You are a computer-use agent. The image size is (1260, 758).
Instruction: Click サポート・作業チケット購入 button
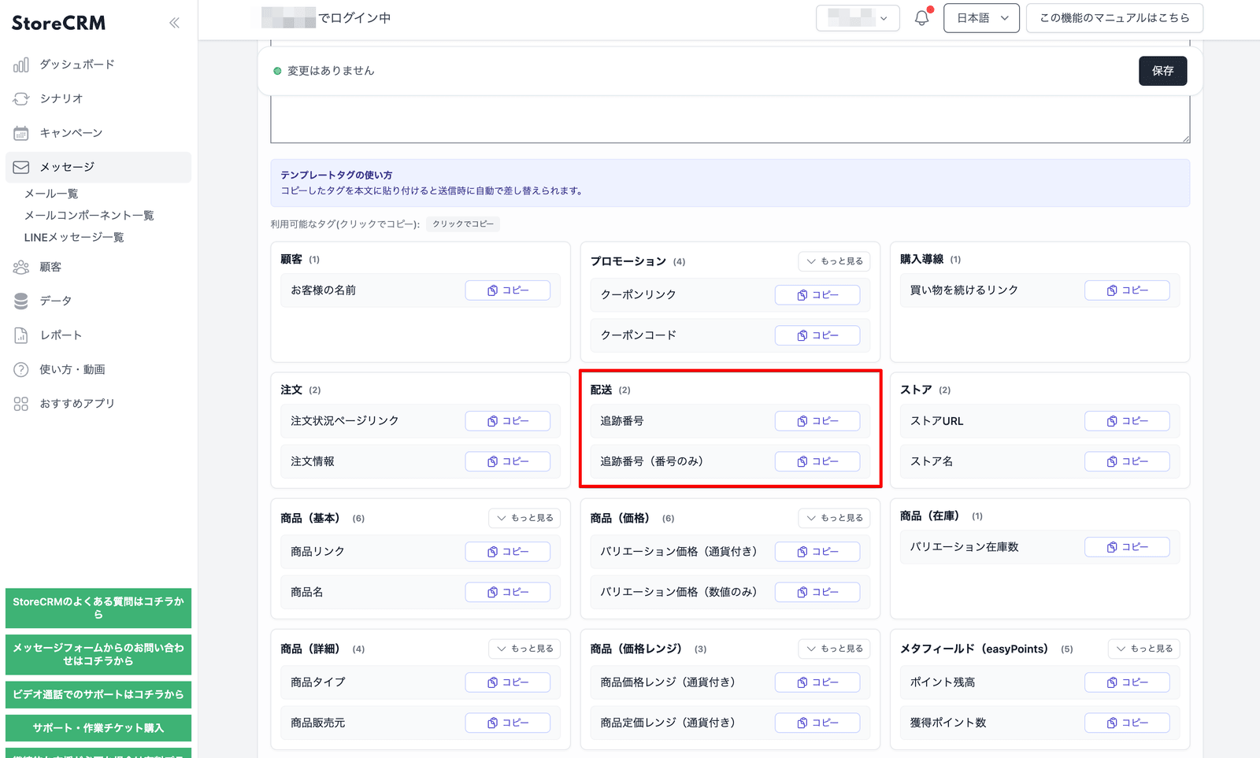pos(98,728)
